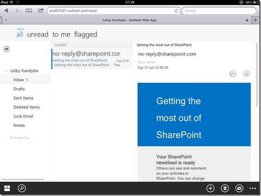The image size is (261, 196).
Task: Open the Junk Email folder
Action: click(x=23, y=116)
